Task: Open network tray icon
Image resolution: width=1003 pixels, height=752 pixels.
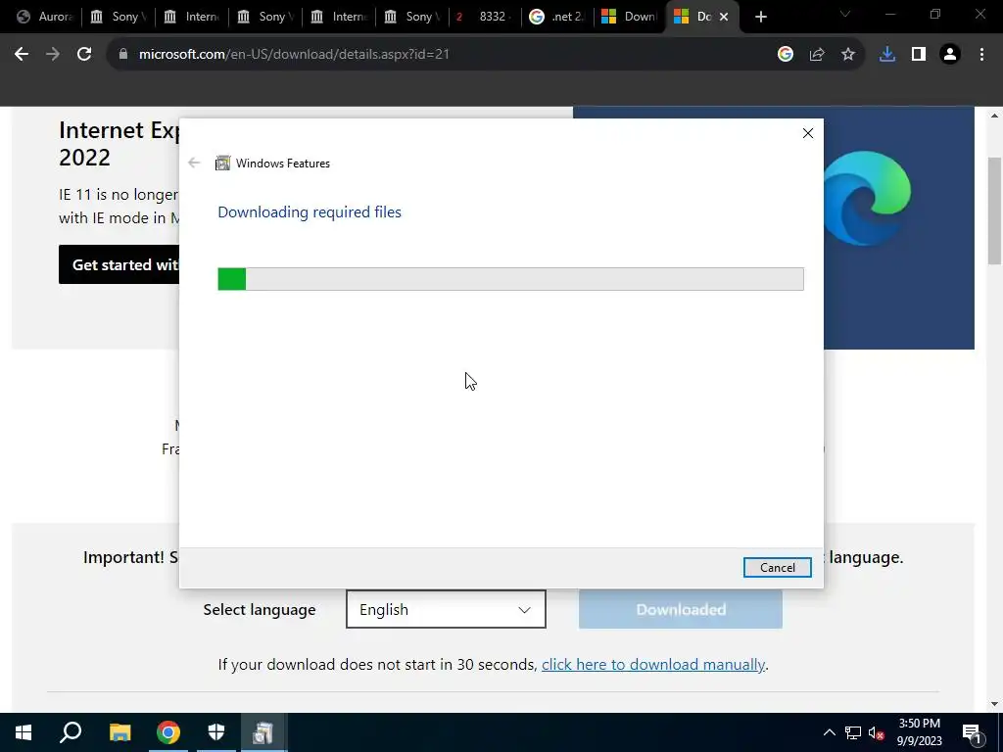Action: pos(853,732)
